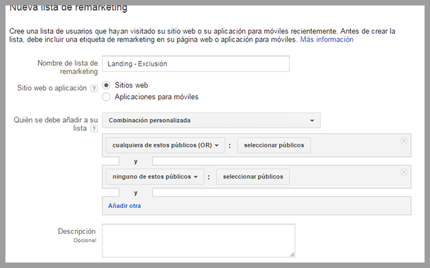Open the Combinación personalizada dropdown
The image size is (430, 268).
coord(211,120)
